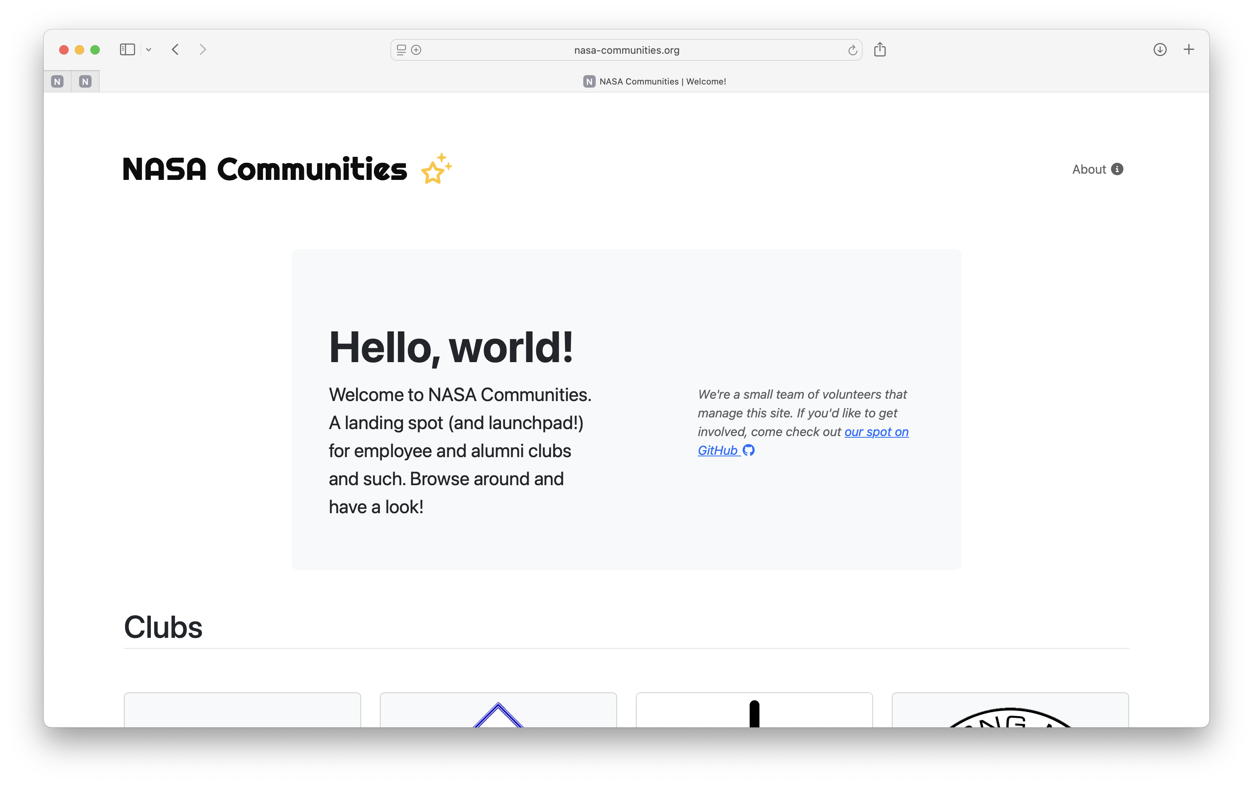Follow the 'our spot on GitHub' link
The image size is (1253, 785).
(876, 432)
